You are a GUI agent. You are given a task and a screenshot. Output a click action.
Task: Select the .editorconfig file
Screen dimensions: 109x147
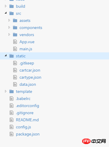click(27, 106)
